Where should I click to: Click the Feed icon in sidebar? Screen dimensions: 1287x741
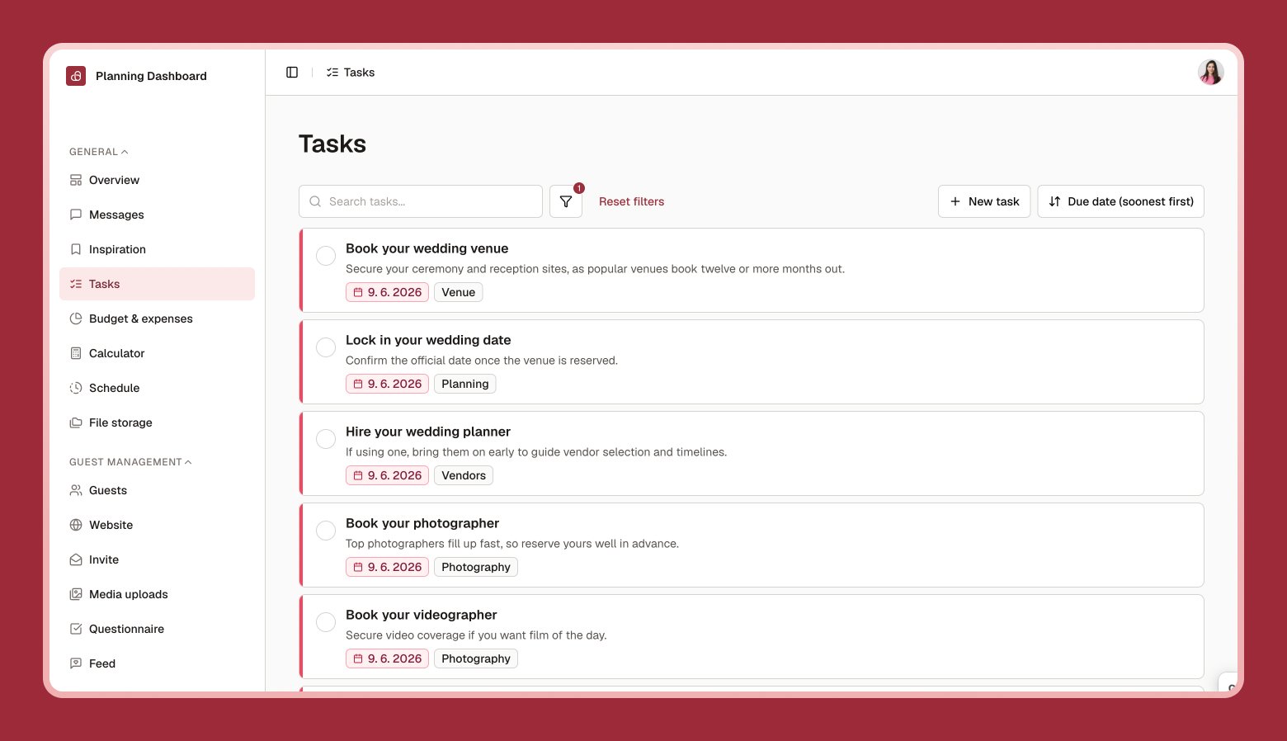coord(76,663)
